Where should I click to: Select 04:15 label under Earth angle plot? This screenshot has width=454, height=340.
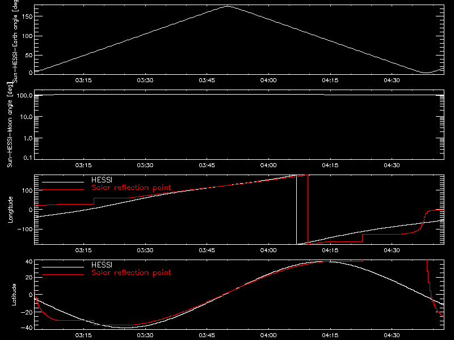(x=330, y=80)
